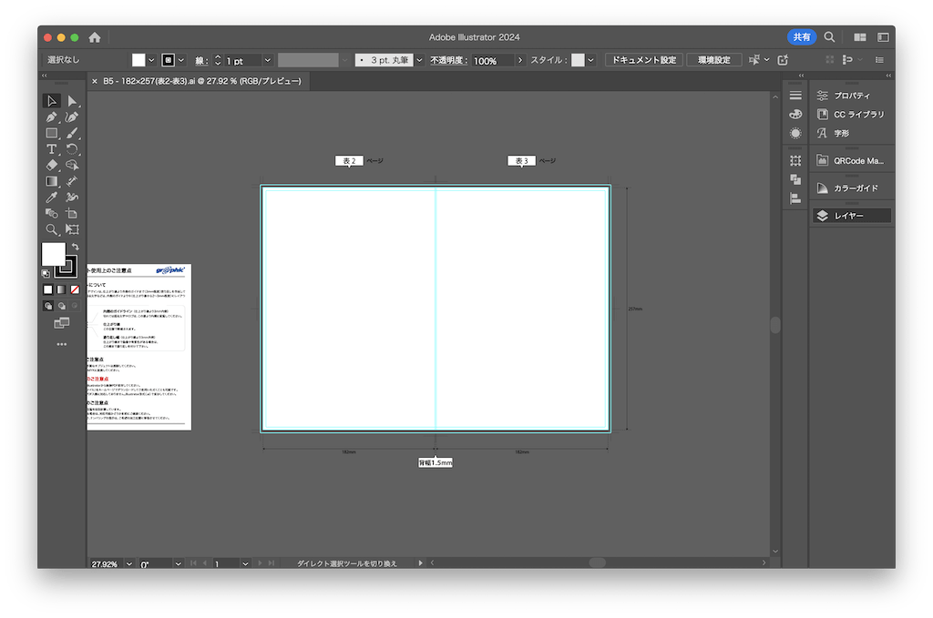Select the Pen tool

[x=53, y=117]
